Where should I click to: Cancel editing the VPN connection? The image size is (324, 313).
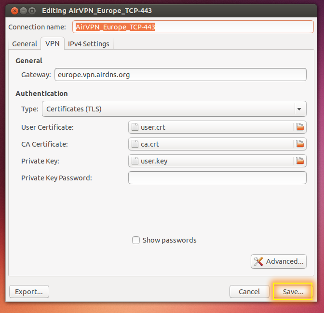(x=249, y=291)
